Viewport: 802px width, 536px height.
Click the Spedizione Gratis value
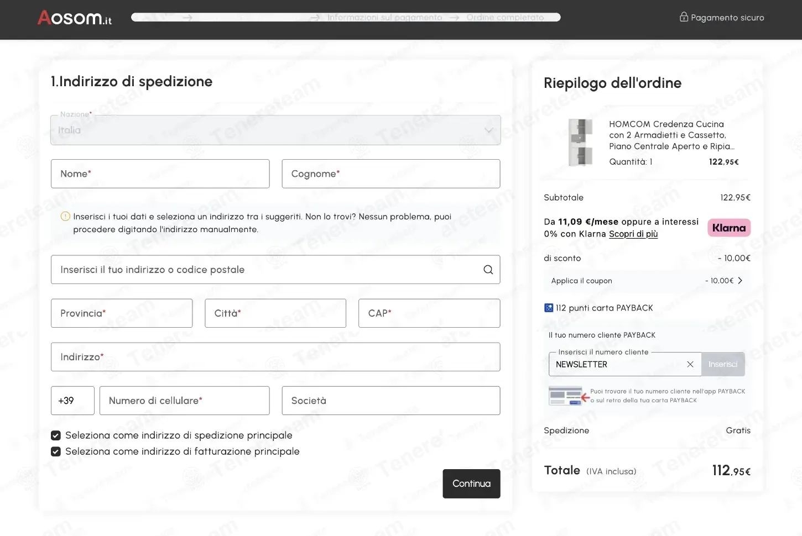[738, 430]
